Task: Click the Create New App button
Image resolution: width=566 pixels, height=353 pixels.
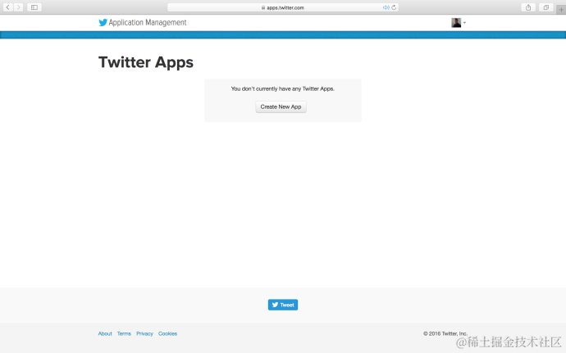Action: (x=281, y=106)
